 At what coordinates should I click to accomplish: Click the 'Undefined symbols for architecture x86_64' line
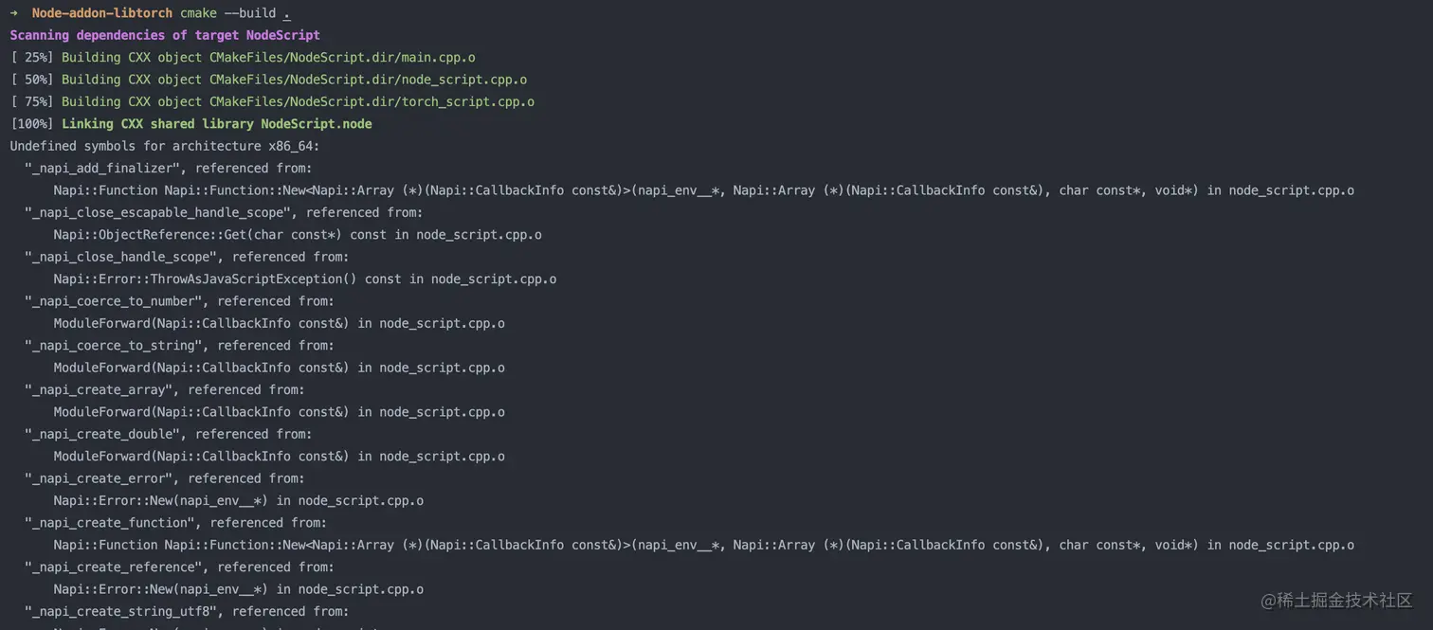coord(165,146)
